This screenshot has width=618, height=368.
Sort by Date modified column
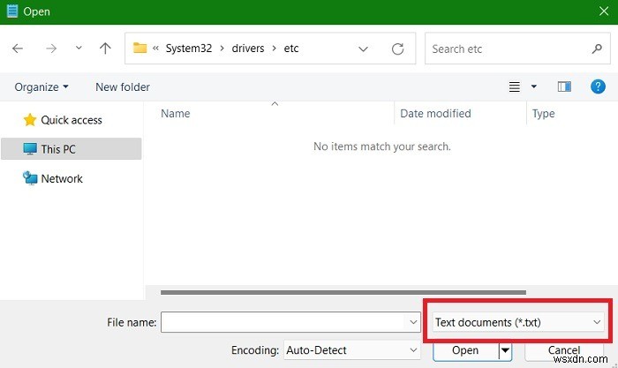coord(435,114)
